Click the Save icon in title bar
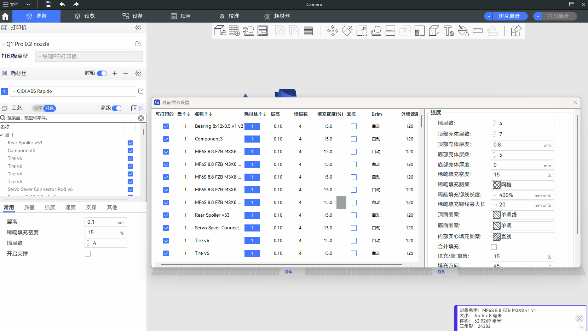The width and height of the screenshot is (588, 331). (48, 5)
